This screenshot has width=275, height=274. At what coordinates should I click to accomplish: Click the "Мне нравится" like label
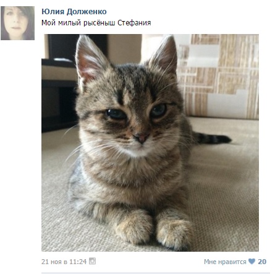click(x=225, y=262)
